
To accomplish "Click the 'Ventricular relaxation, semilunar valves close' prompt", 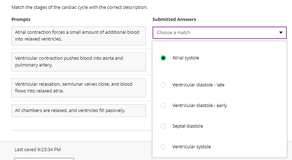I will [x=78, y=87].
